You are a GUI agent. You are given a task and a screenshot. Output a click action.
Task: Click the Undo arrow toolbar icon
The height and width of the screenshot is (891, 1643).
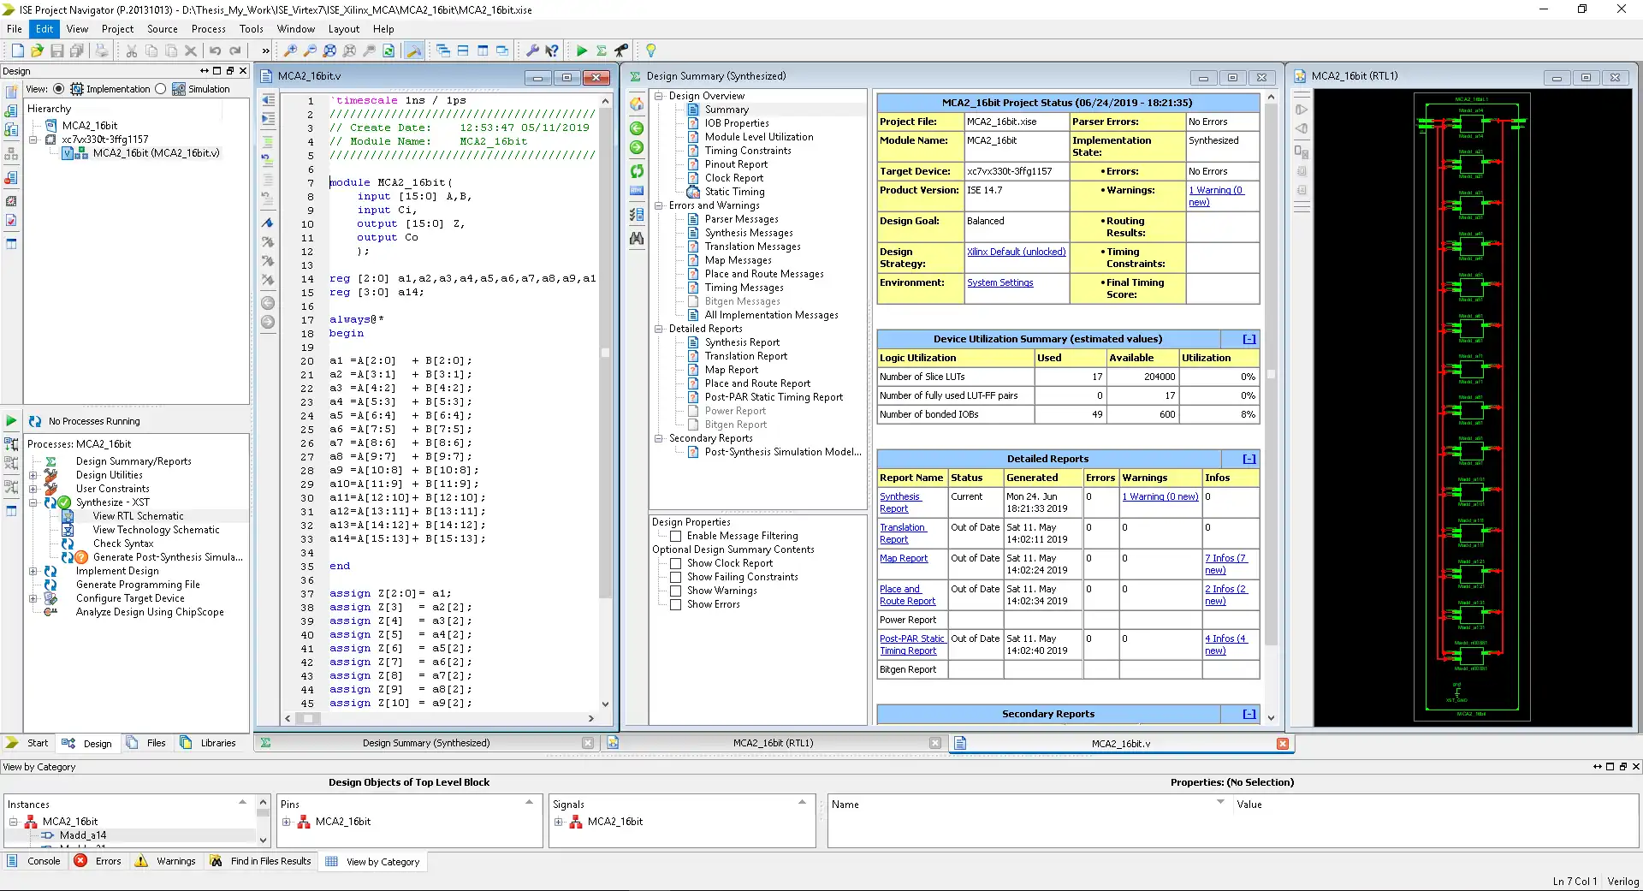[x=215, y=51]
